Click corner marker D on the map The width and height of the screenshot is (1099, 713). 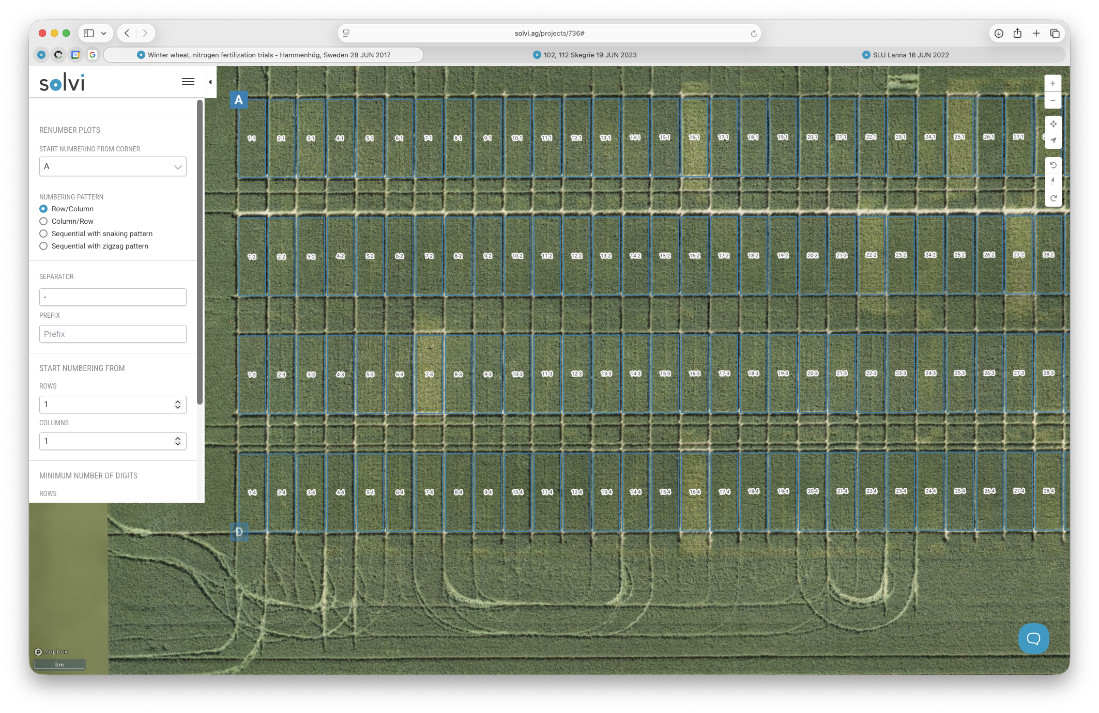point(239,532)
